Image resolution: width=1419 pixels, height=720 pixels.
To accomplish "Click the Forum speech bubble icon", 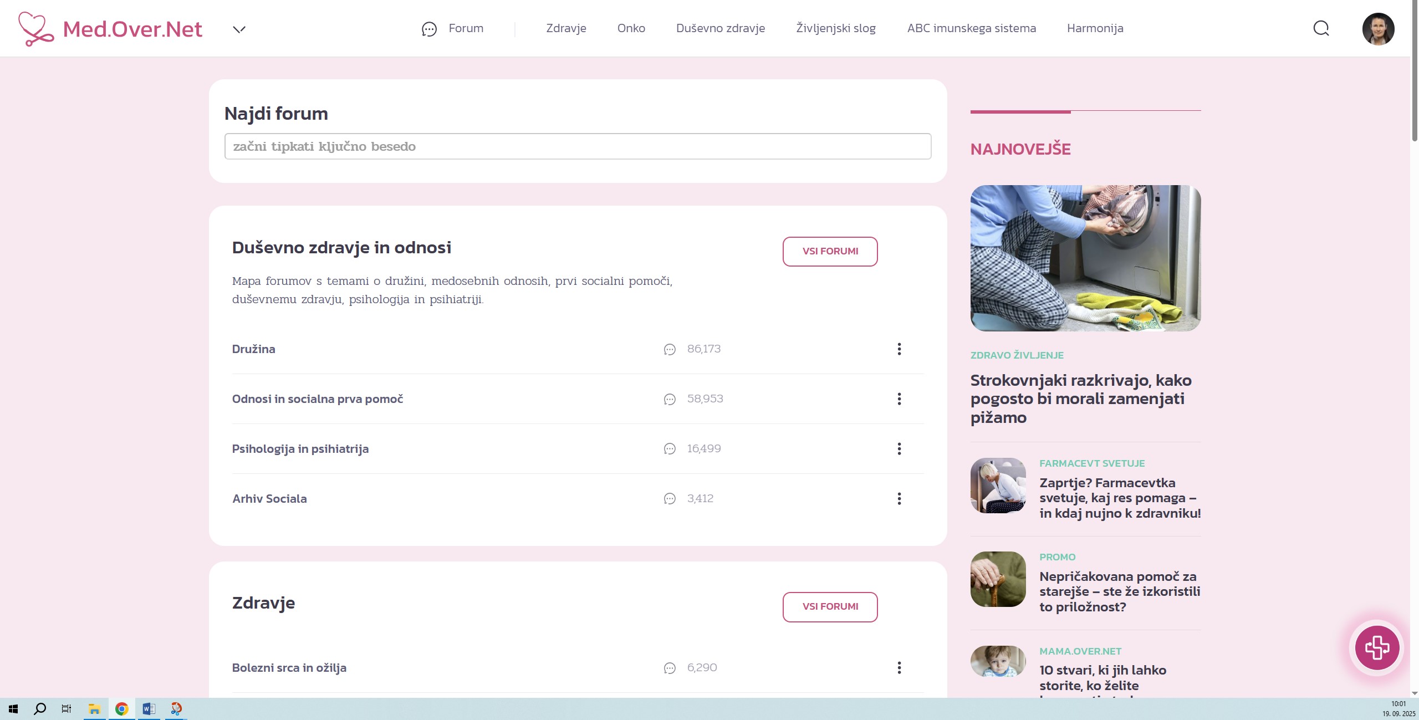I will [x=429, y=29].
